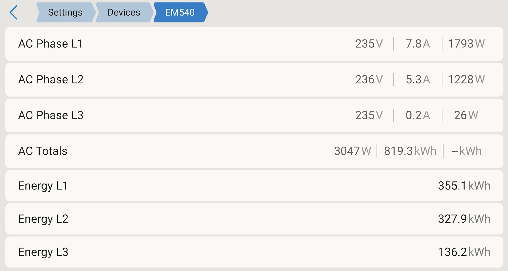Click the 136.2 kWh energy value
The width and height of the screenshot is (508, 271).
point(464,252)
